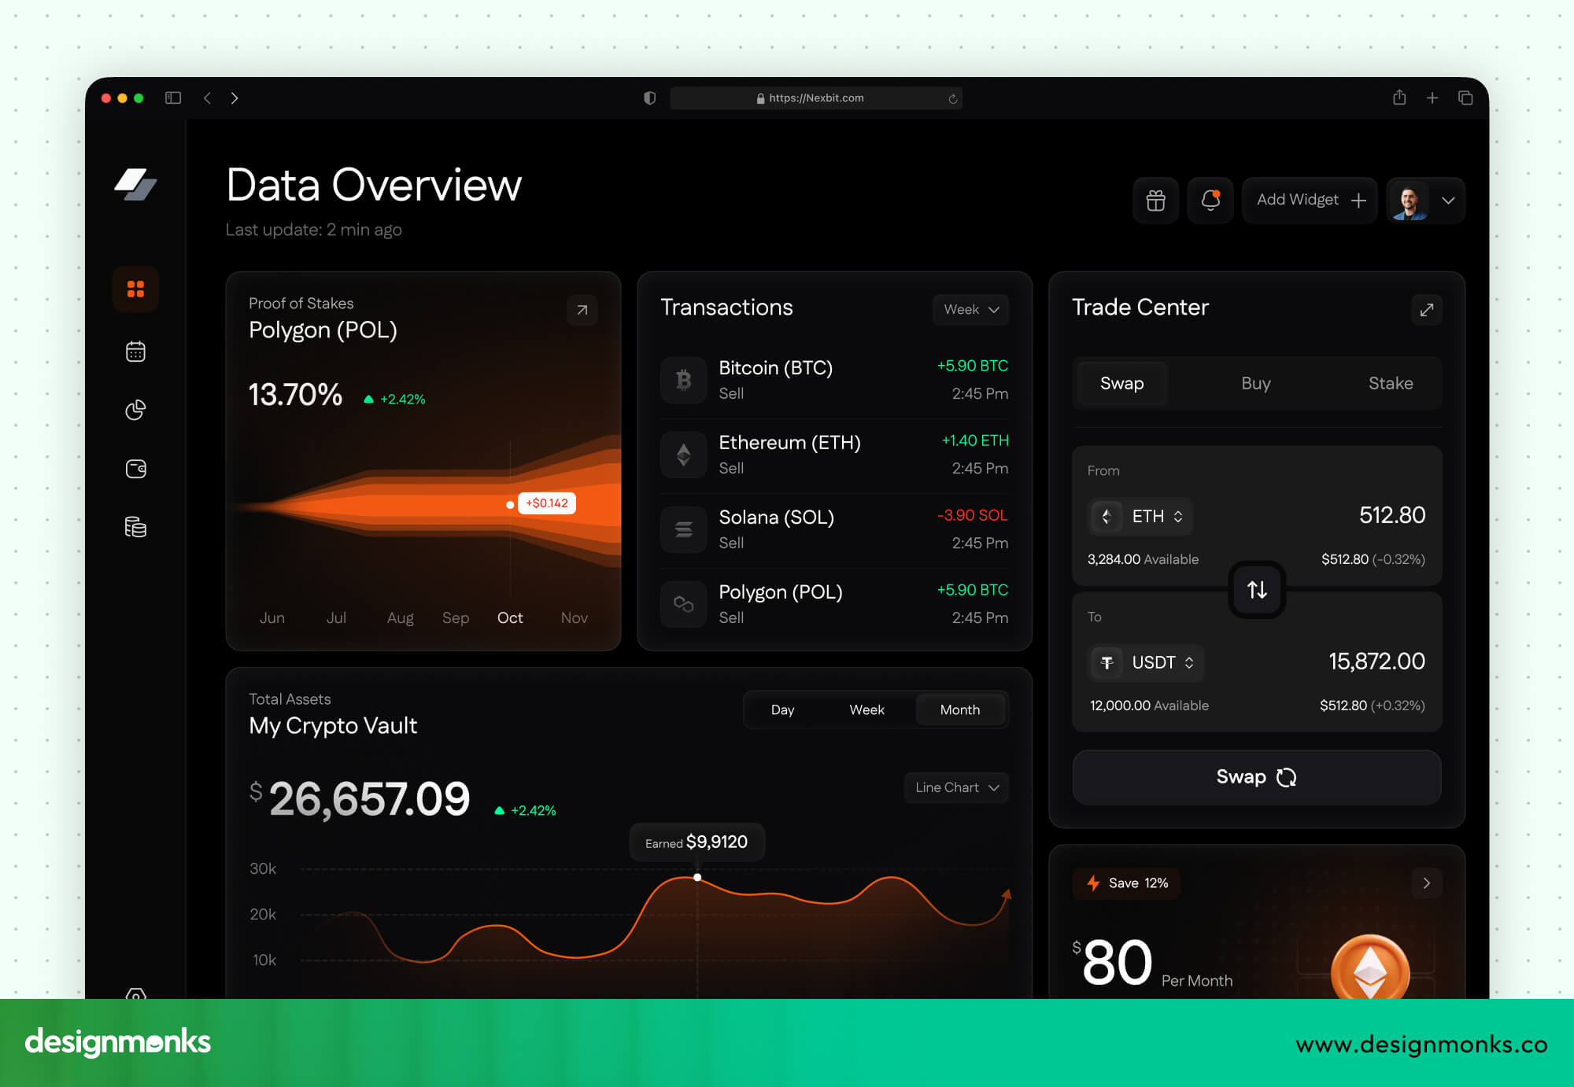The image size is (1574, 1087).
Task: Select the pie chart analytics sidebar icon
Action: click(135, 410)
